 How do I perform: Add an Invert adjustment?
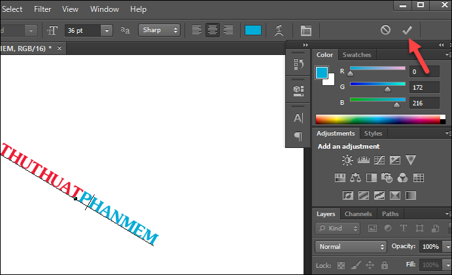pos(348,195)
